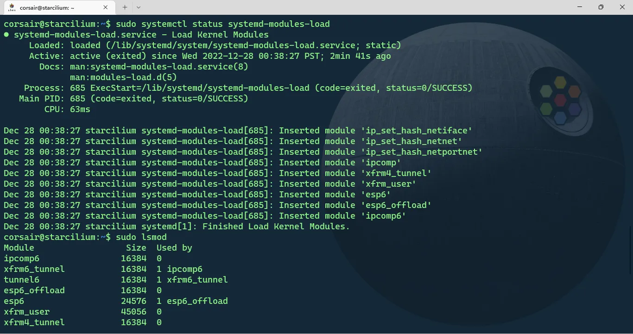Click the terminal profile icon in the tab
633x334 pixels.
click(x=12, y=7)
